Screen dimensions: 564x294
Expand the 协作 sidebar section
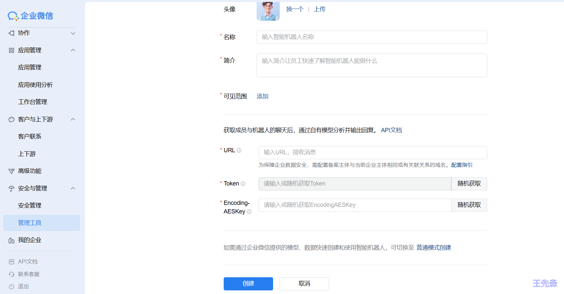pos(73,33)
